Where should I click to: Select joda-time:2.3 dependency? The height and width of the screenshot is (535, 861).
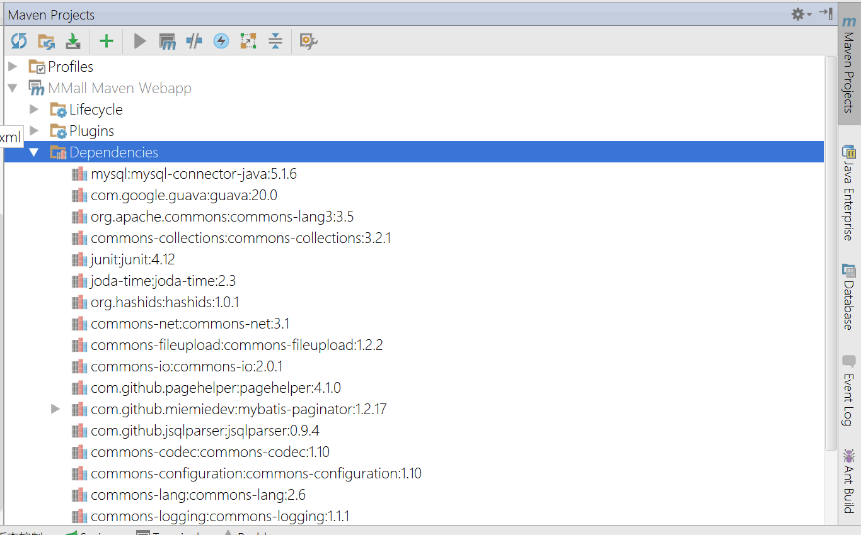[x=163, y=281]
